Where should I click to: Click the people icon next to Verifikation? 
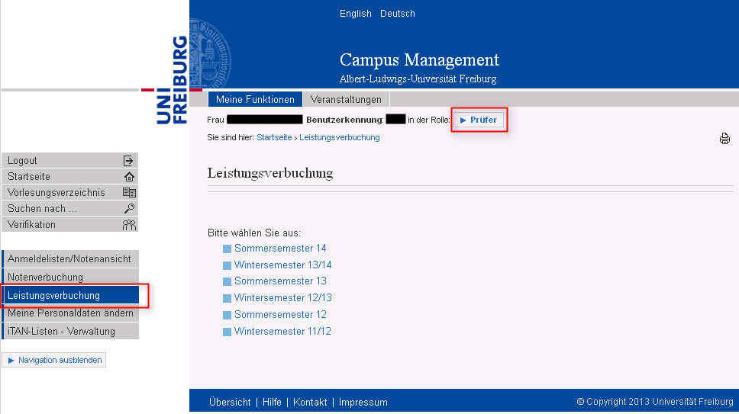(x=129, y=224)
